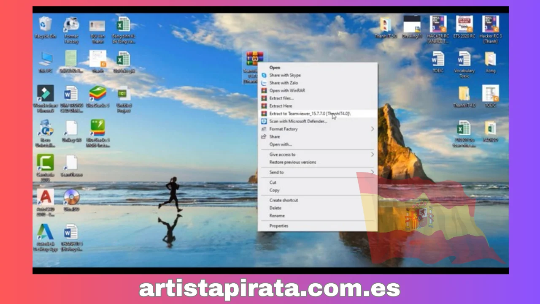Select the UltraISO disc icon

71,200
